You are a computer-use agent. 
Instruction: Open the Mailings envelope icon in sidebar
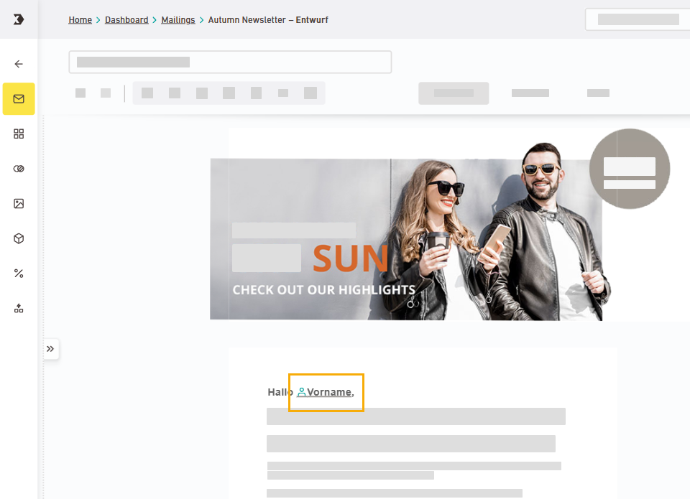pos(19,99)
